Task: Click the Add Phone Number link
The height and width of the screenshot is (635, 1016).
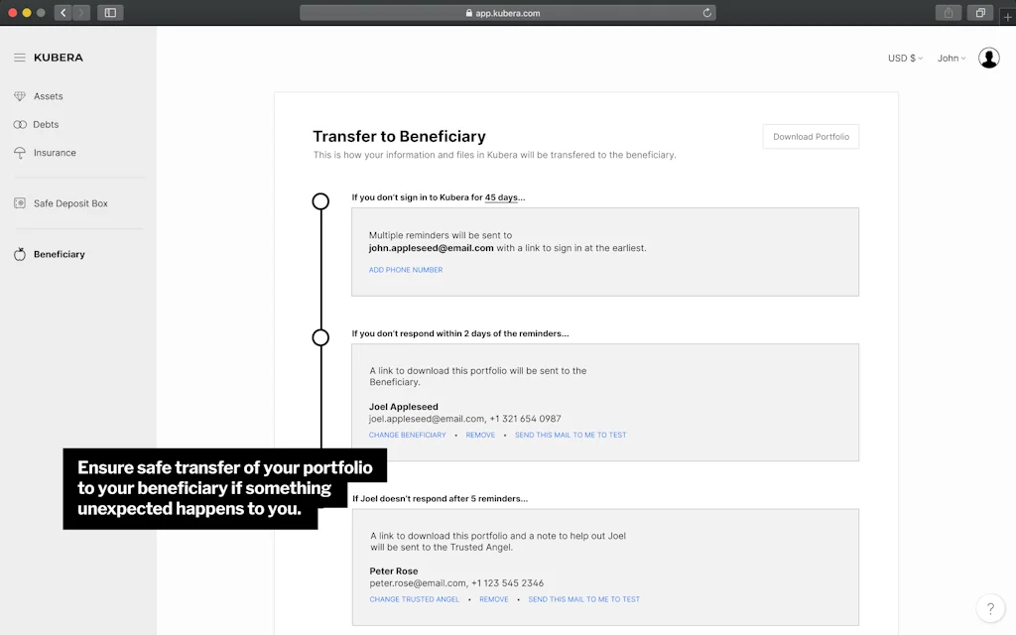Action: 406,270
